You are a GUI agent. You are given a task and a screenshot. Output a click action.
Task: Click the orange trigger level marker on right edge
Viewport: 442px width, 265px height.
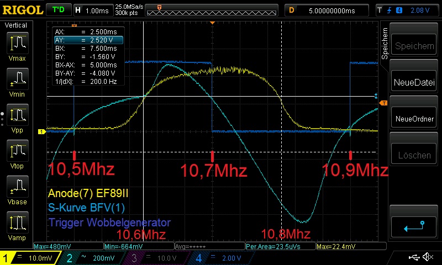coord(383,103)
